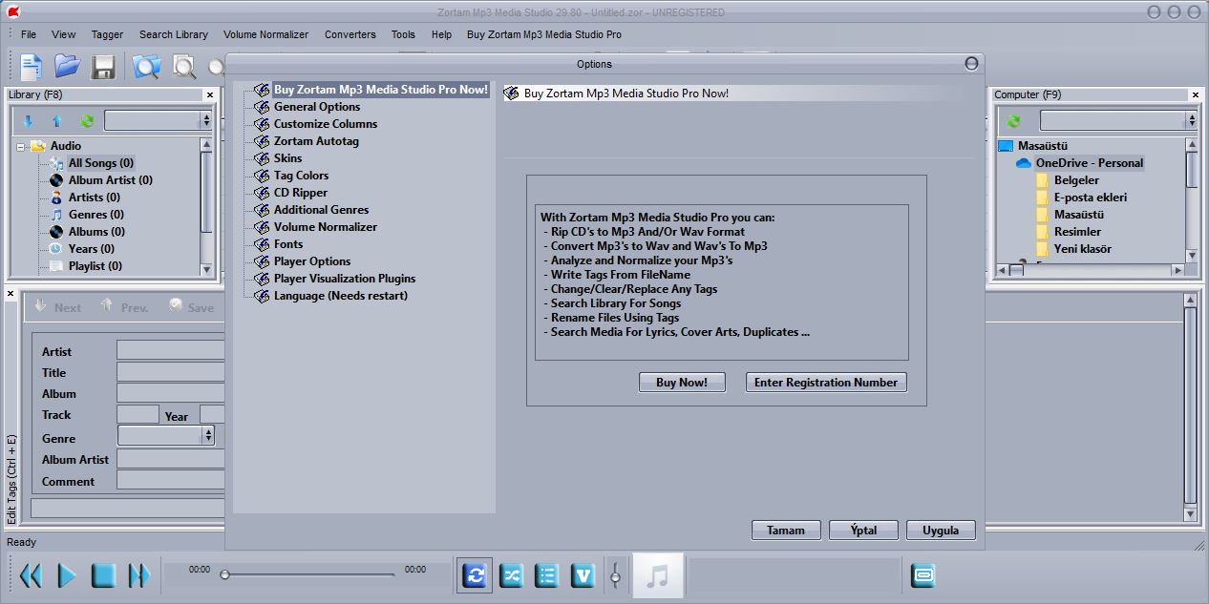Click the playback seek slider handle

[x=224, y=574]
